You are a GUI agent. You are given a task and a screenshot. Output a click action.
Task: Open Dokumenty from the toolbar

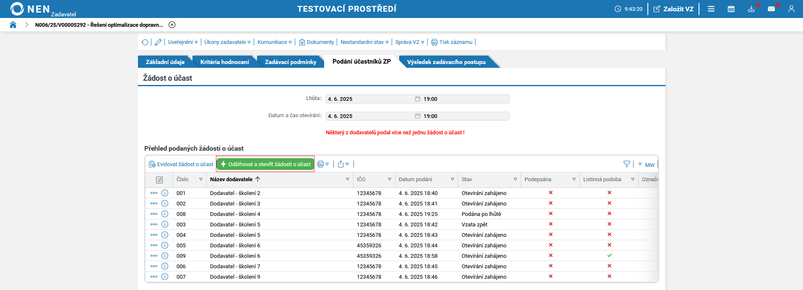317,42
